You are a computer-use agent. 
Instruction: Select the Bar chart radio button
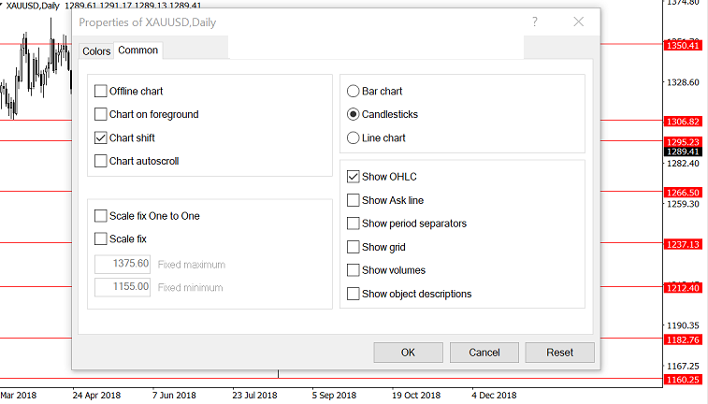[353, 92]
